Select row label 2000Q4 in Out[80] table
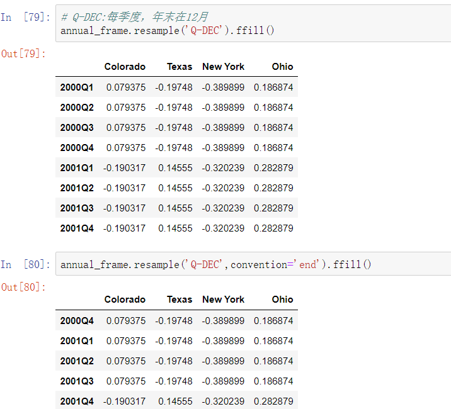Viewport: 451px width, 409px height. pos(77,321)
